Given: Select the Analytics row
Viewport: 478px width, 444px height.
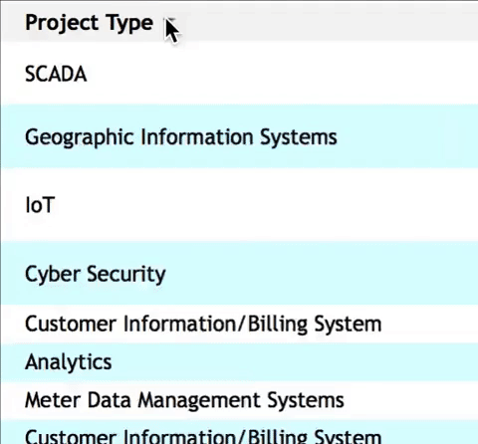Looking at the screenshot, I should (239, 362).
